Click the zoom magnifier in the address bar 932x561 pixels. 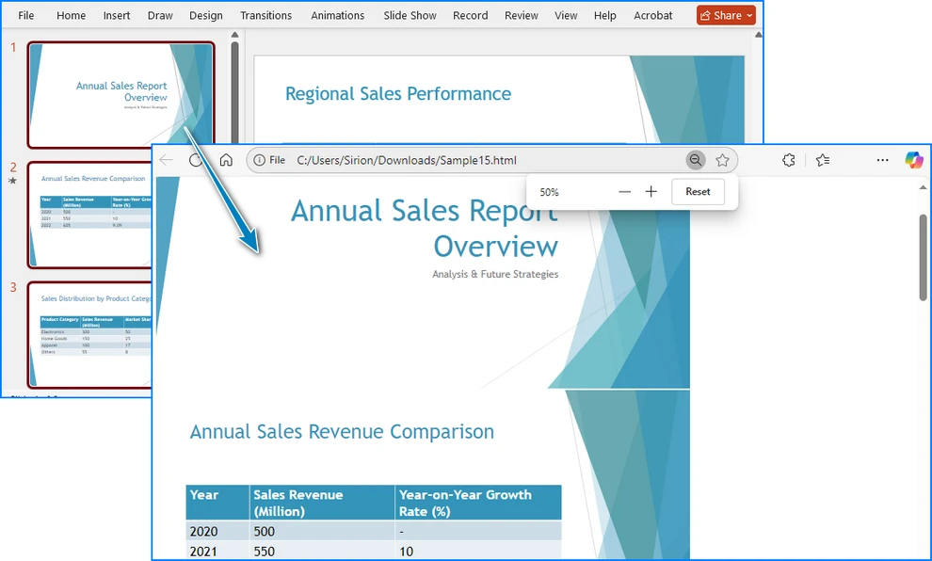tap(696, 160)
